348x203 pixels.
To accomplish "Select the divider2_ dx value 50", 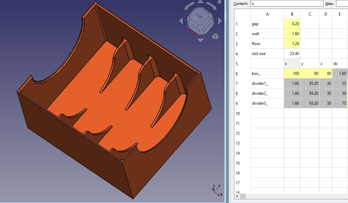I will coord(340,93).
